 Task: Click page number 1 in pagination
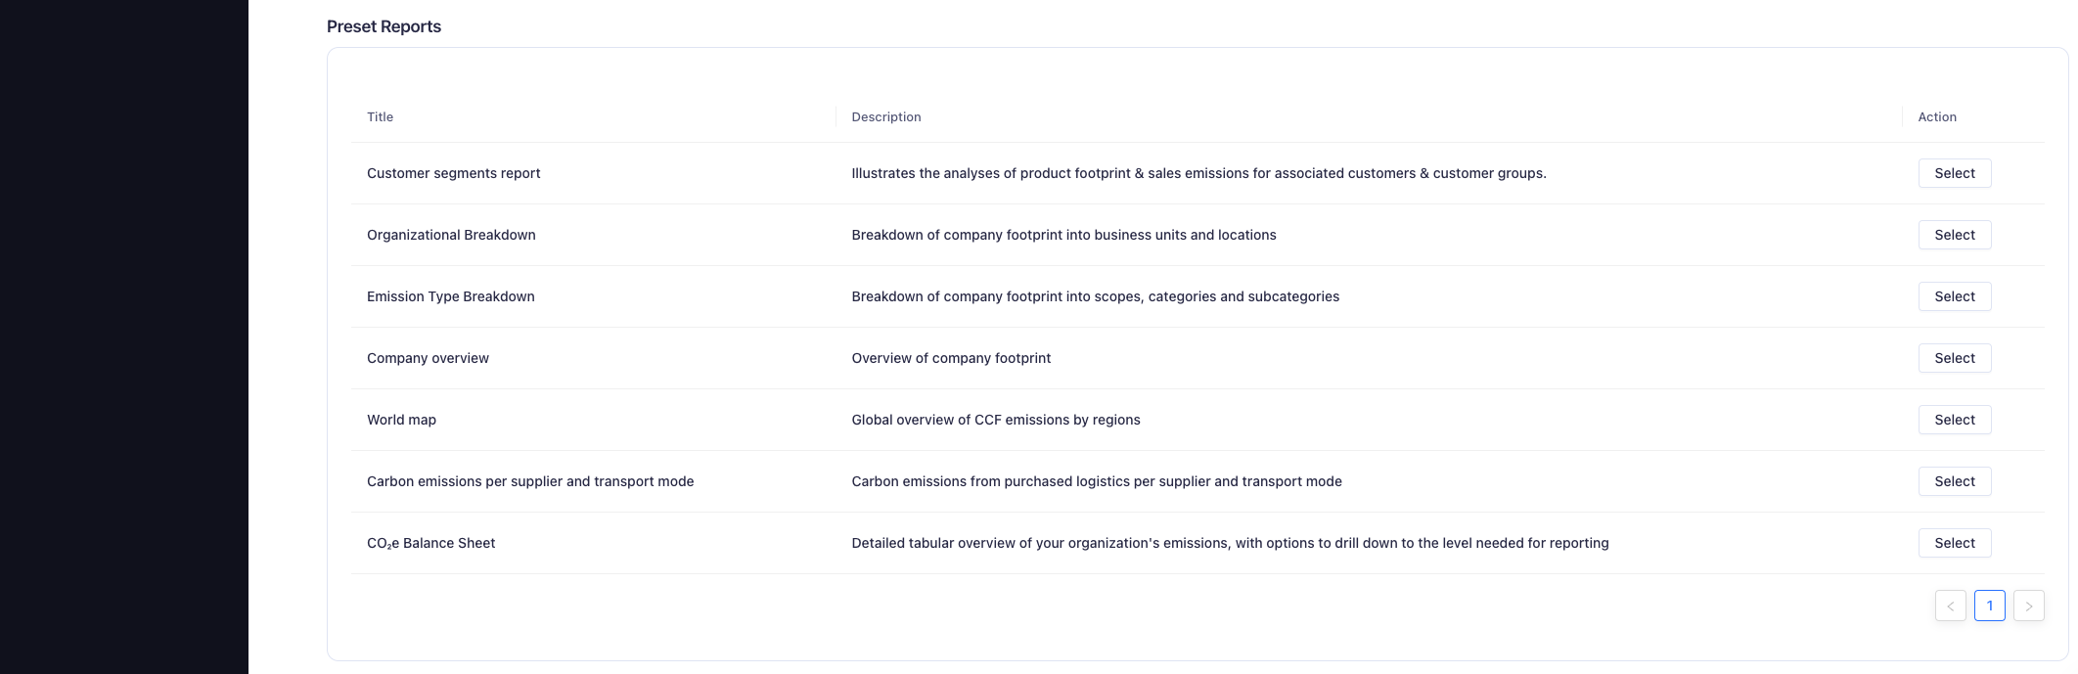[x=1989, y=606]
